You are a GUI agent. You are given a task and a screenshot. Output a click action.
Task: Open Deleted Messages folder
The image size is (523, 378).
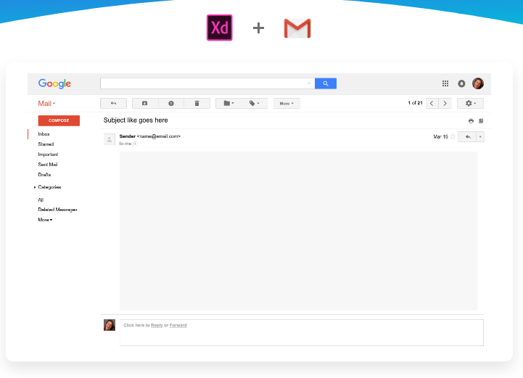57,210
